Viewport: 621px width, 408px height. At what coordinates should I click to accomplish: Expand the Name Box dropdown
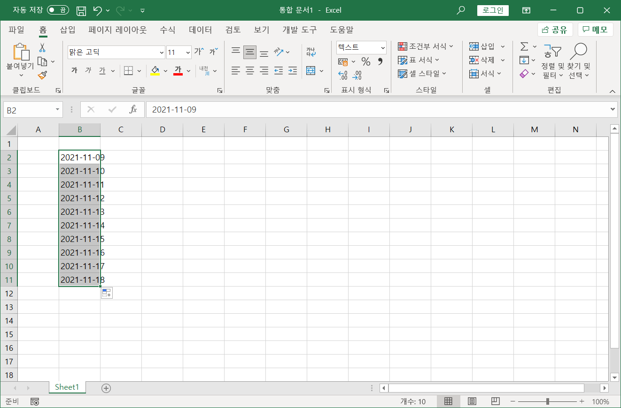pos(58,110)
